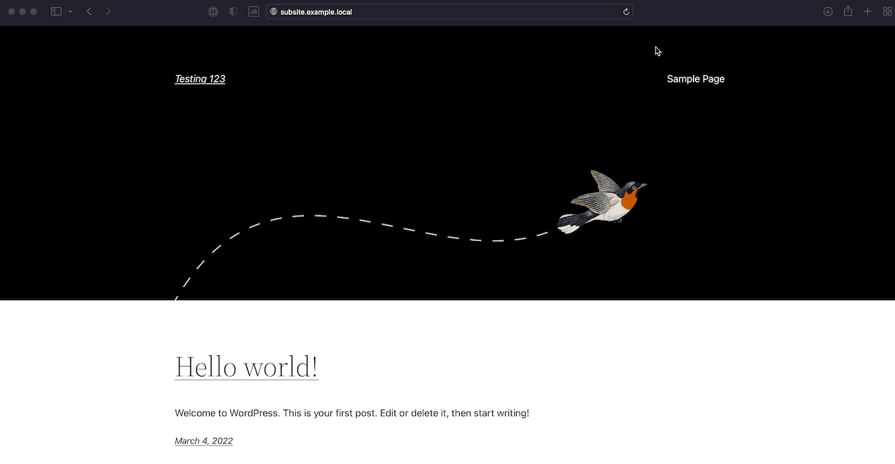
Task: Open the "Hello world!" post
Action: (x=246, y=366)
